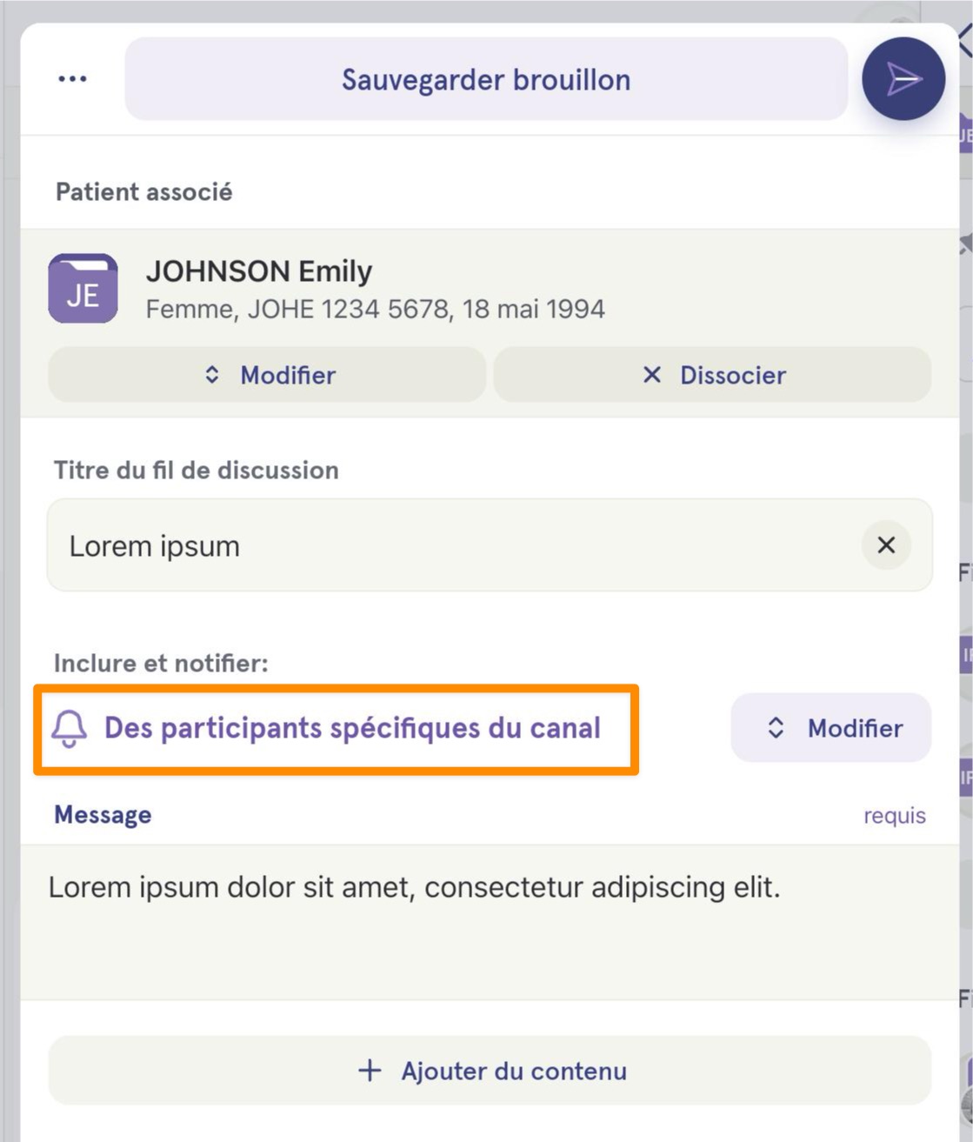Click the JE patient folder avatar

83,289
